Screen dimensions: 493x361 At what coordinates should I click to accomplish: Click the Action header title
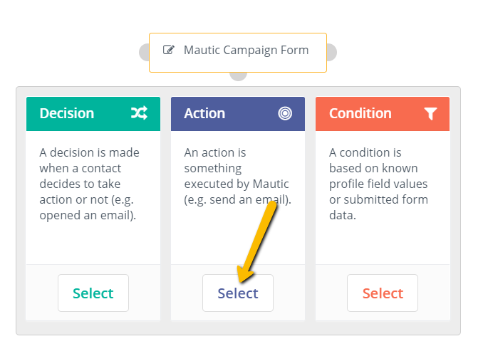[204, 113]
